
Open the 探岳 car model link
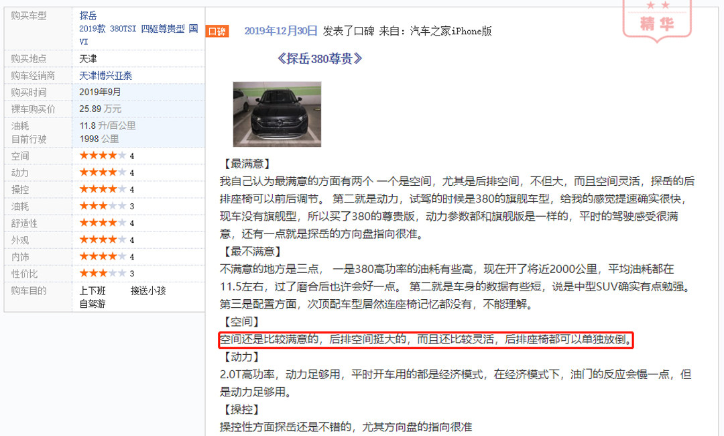(88, 15)
